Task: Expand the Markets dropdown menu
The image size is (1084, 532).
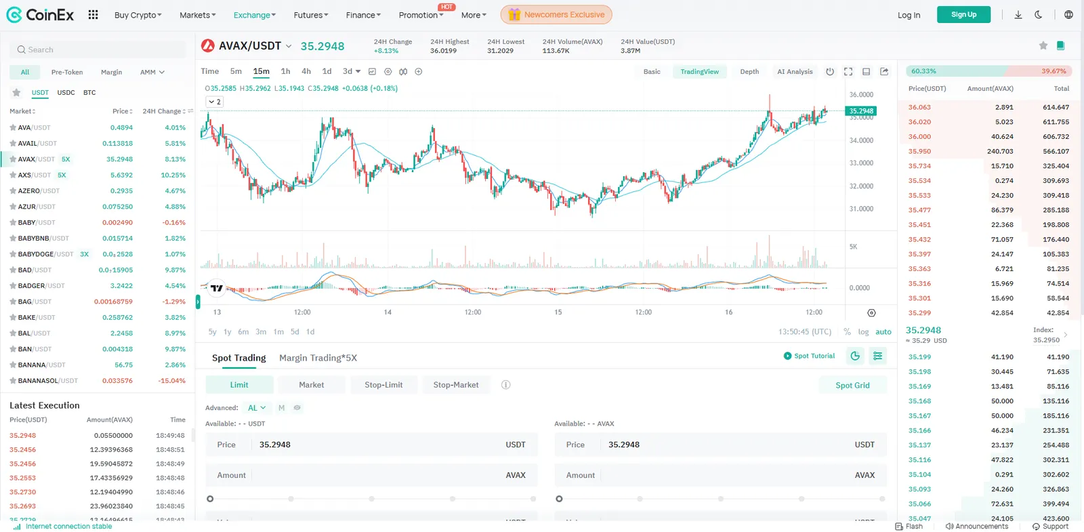Action: tap(198, 15)
